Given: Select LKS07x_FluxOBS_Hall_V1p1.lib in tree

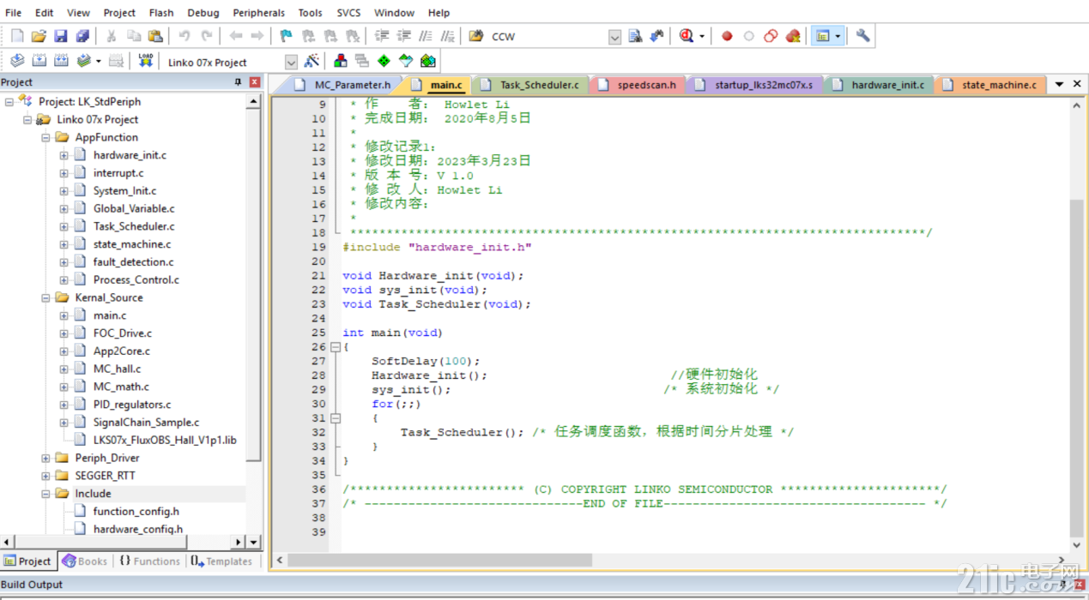Looking at the screenshot, I should [x=165, y=440].
